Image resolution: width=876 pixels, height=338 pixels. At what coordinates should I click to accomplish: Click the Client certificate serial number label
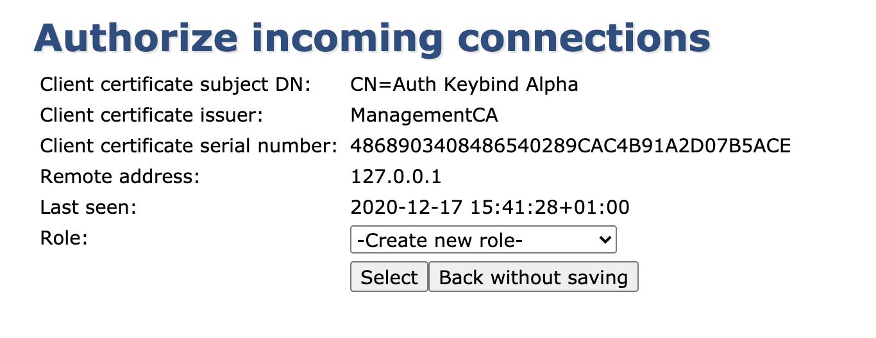click(x=189, y=146)
